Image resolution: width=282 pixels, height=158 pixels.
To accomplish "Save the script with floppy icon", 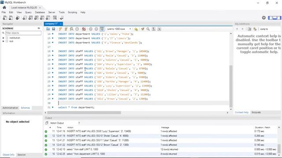I will (x=53, y=29).
